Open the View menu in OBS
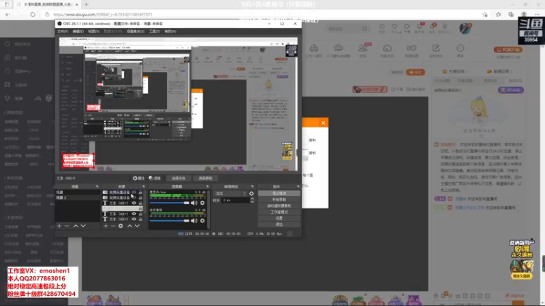The image size is (545, 306). click(93, 31)
